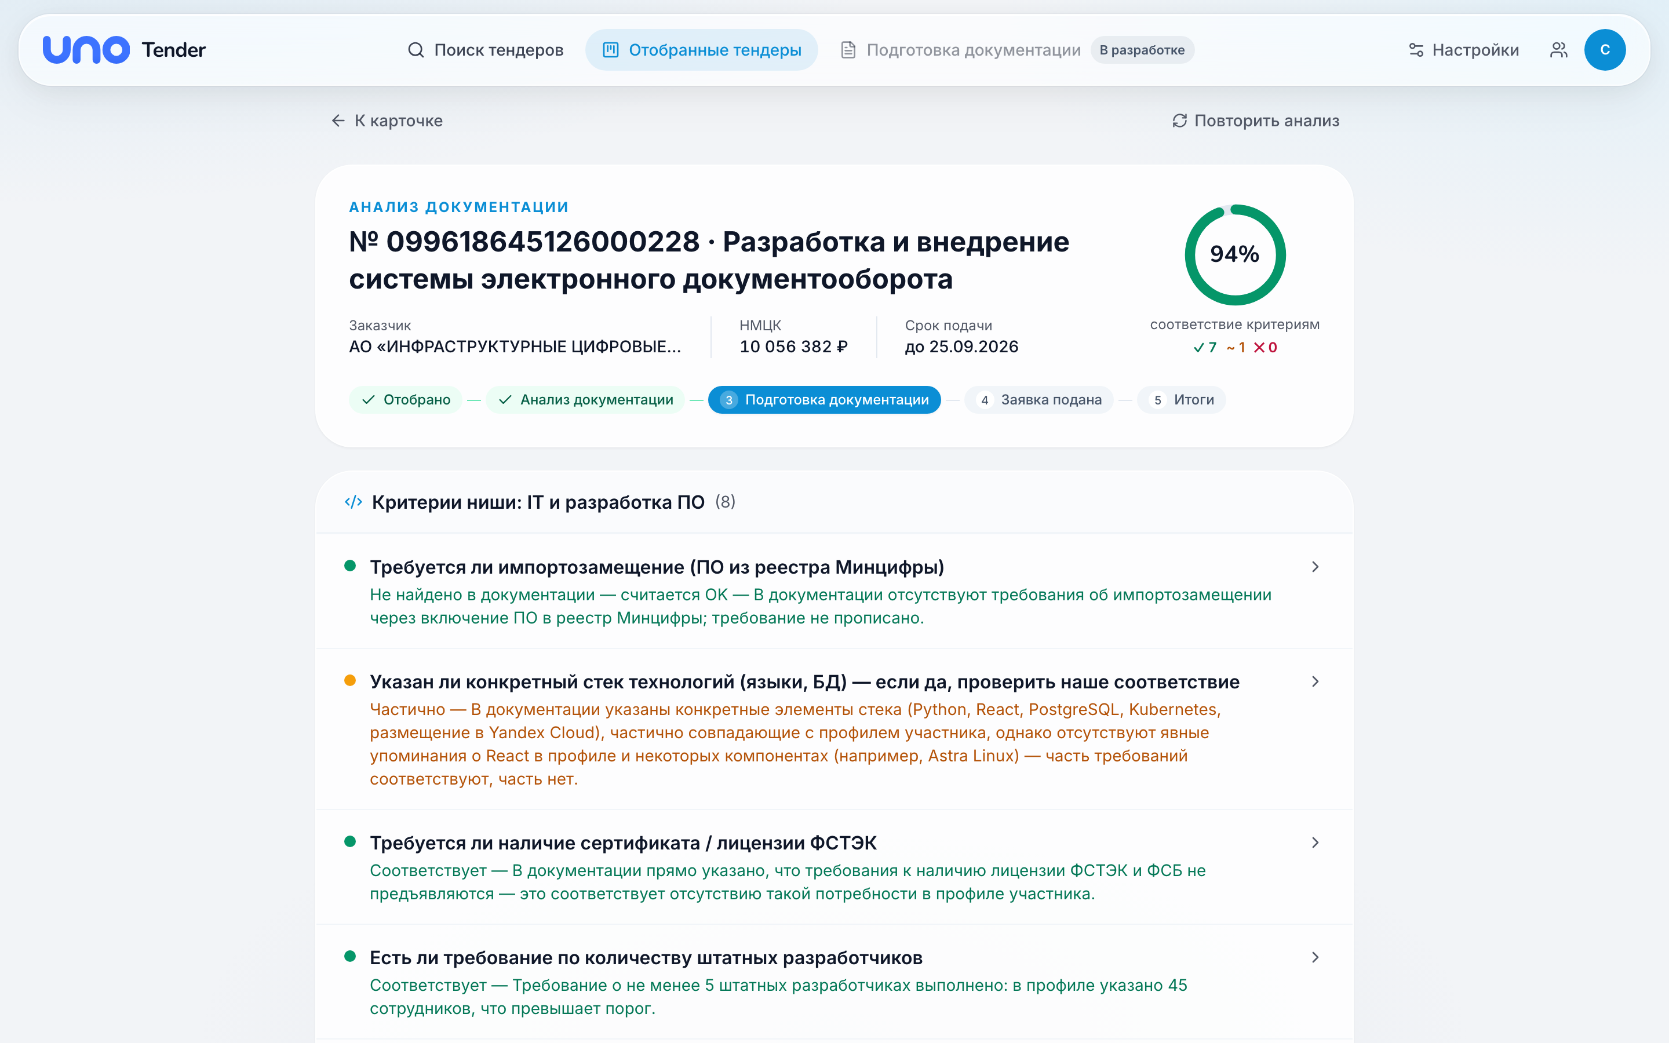Viewport: 1669px width, 1043px height.
Task: Select the Отобрано step pill
Action: [406, 400]
